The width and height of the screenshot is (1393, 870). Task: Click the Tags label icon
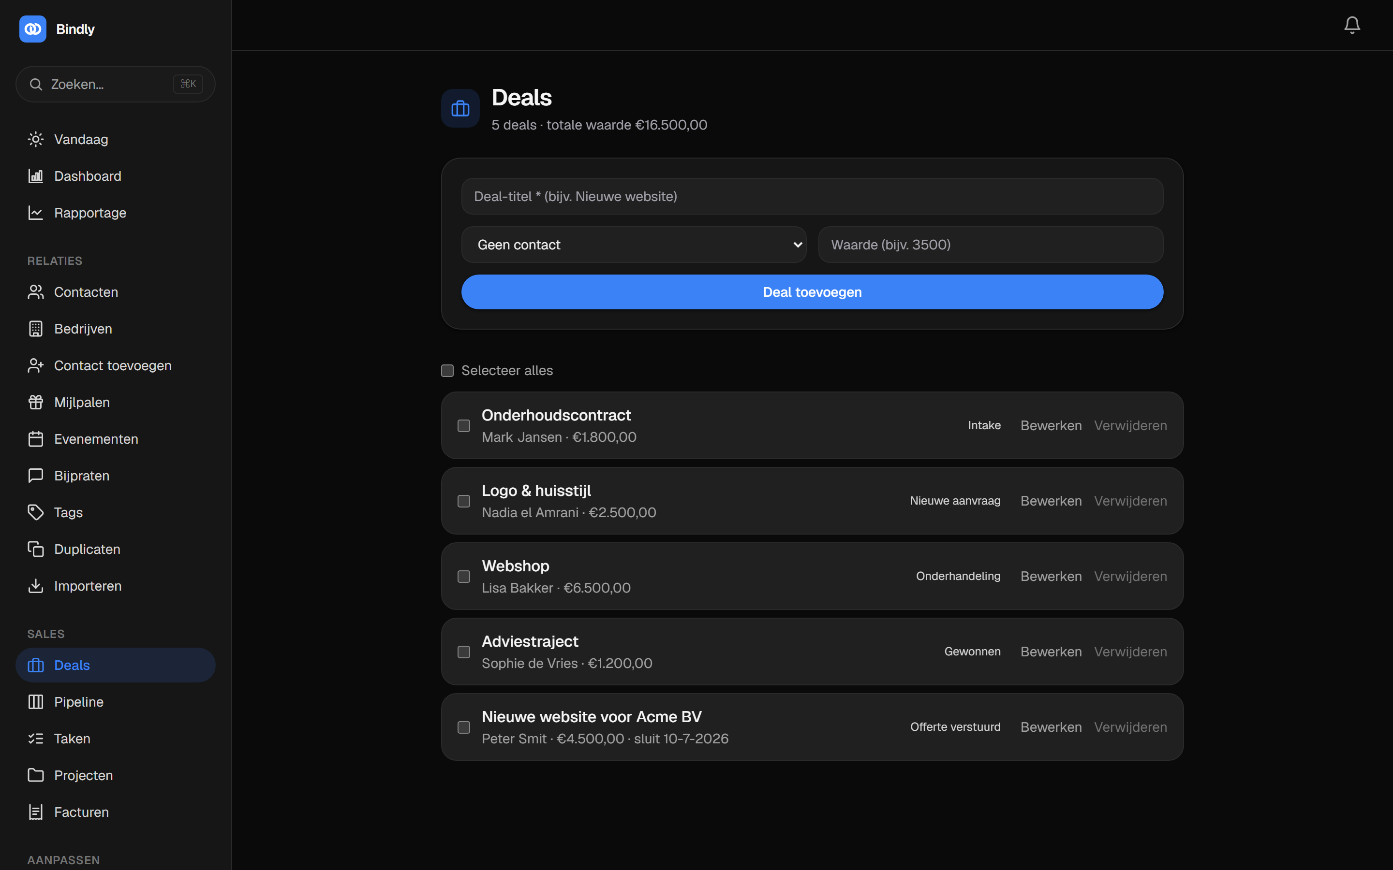36,512
